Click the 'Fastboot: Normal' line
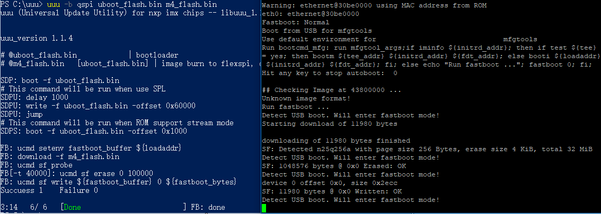601x214 pixels. tap(296, 23)
